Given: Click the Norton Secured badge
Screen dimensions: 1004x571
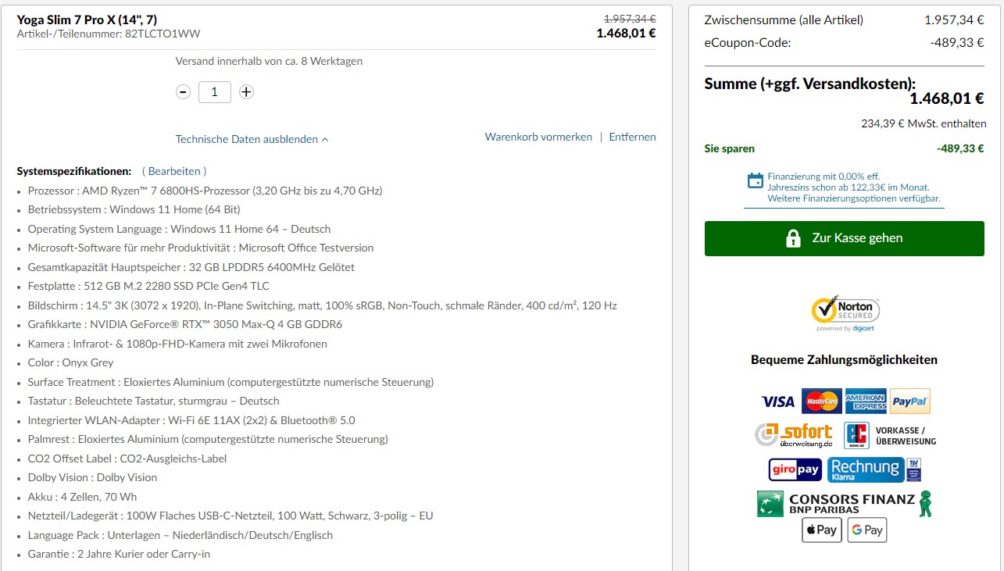Looking at the screenshot, I should tap(845, 313).
